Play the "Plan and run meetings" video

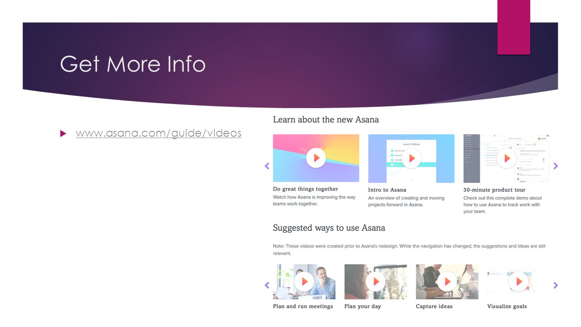(304, 282)
